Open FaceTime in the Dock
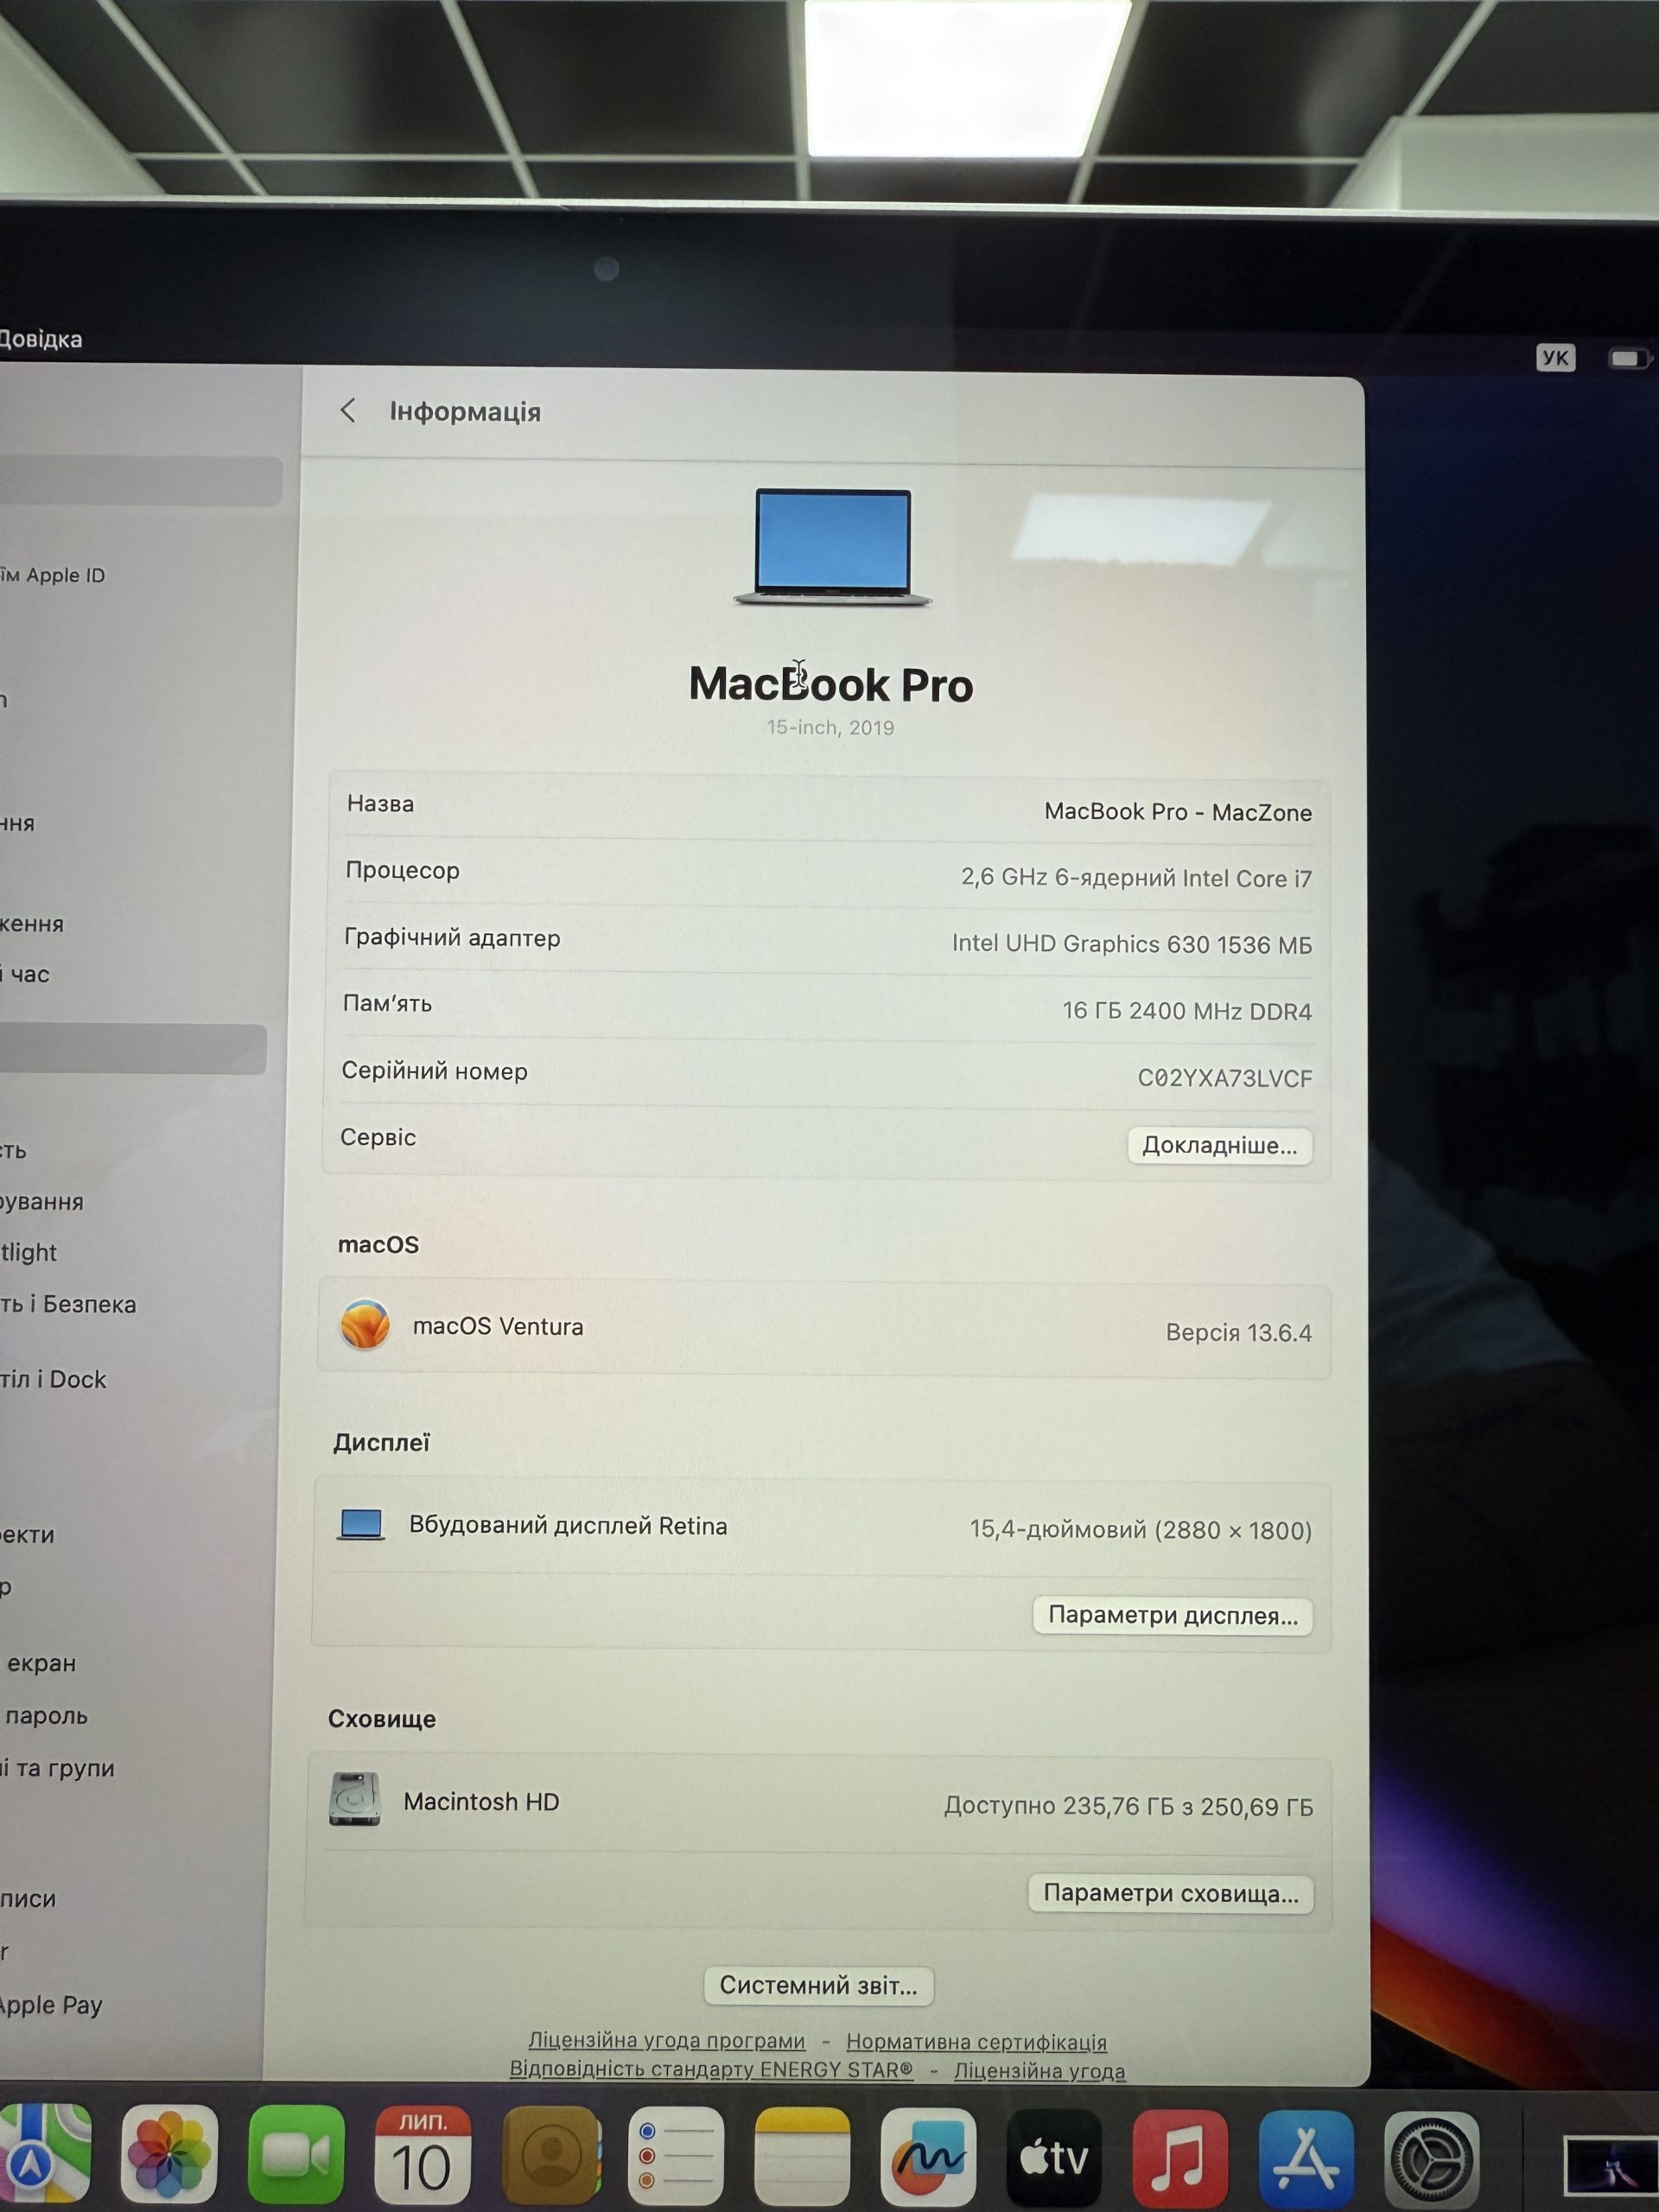This screenshot has height=2212, width=1659. coord(296,2153)
